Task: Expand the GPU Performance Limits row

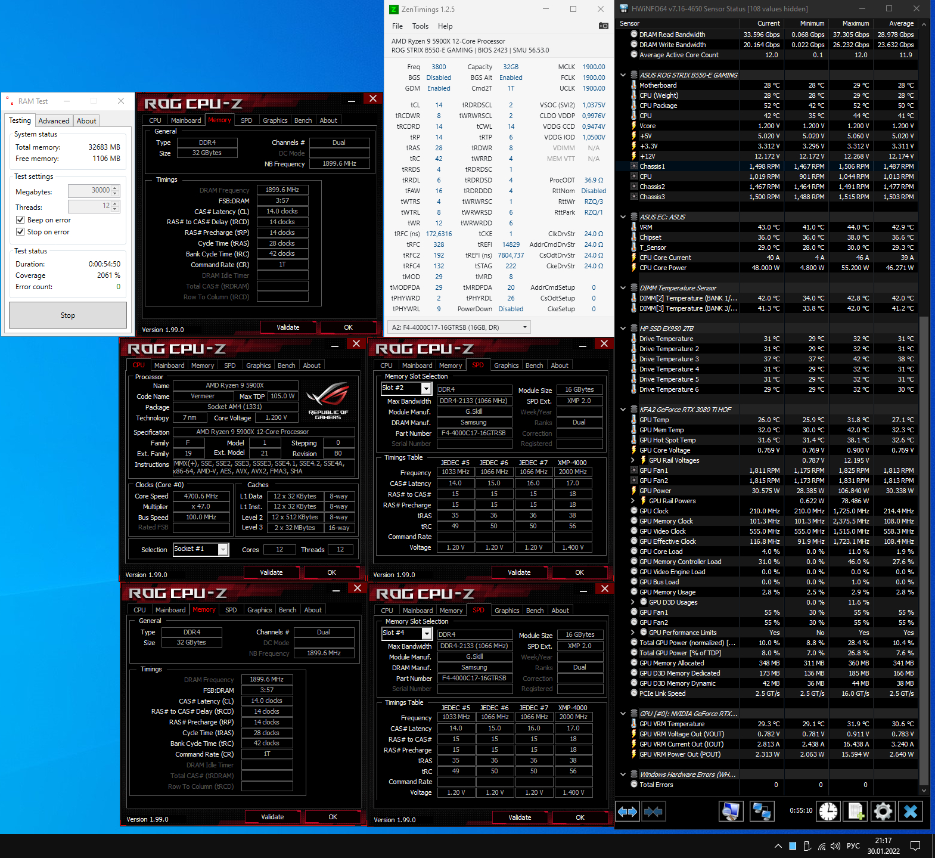Action: (x=633, y=633)
